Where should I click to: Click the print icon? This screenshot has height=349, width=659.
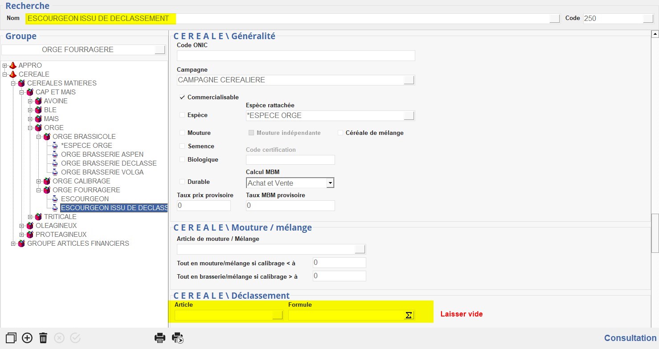(160, 338)
